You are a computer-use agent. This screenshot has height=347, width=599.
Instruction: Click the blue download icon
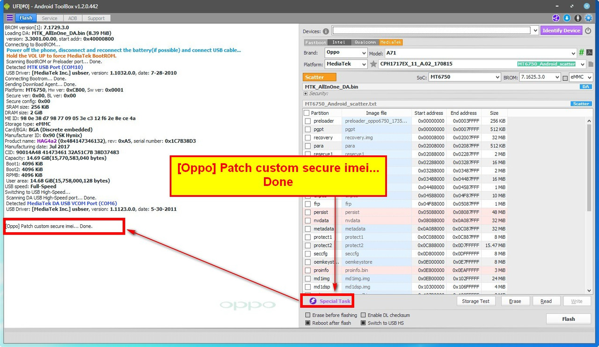[x=567, y=18]
